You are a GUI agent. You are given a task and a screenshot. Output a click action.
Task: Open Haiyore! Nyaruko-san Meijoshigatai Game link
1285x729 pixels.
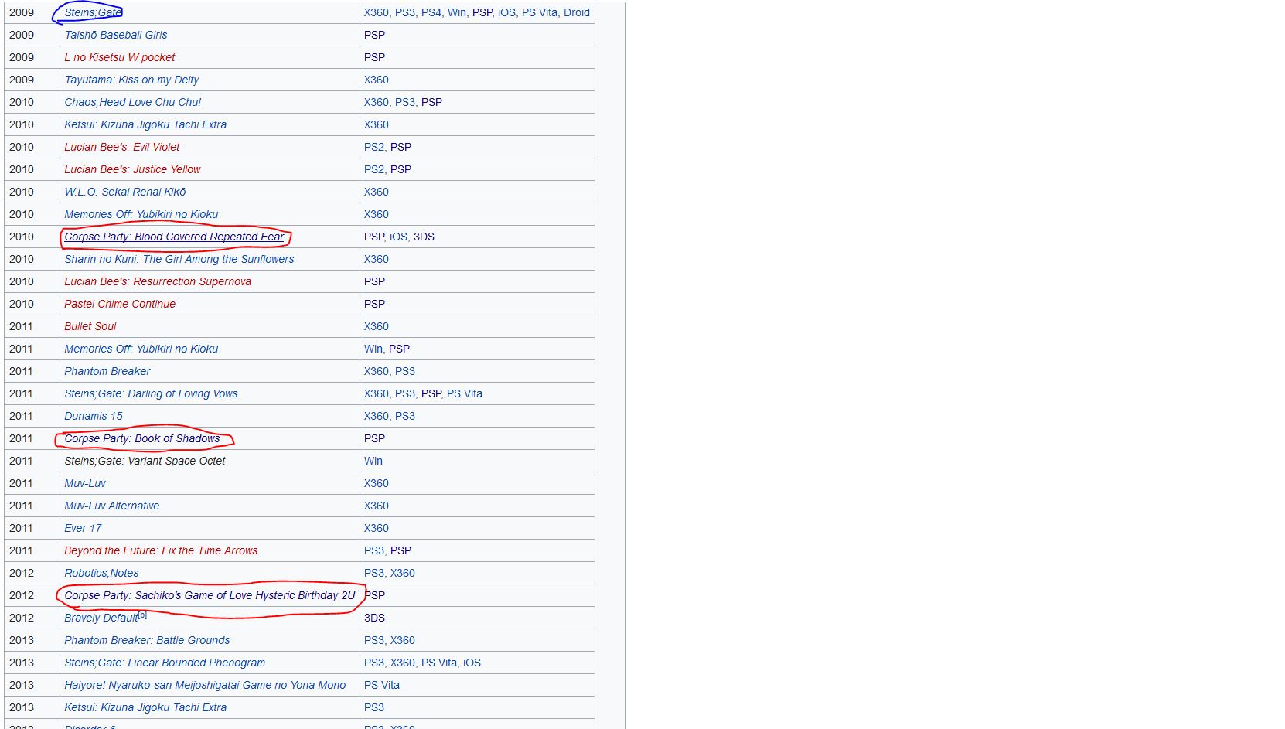pos(205,685)
